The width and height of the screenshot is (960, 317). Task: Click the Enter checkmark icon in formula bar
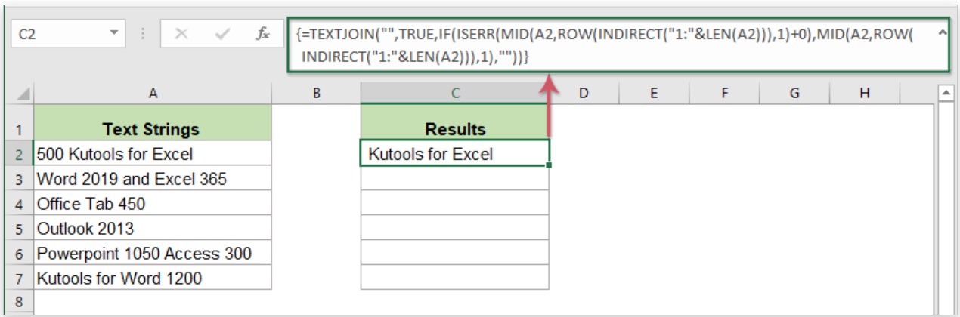222,35
